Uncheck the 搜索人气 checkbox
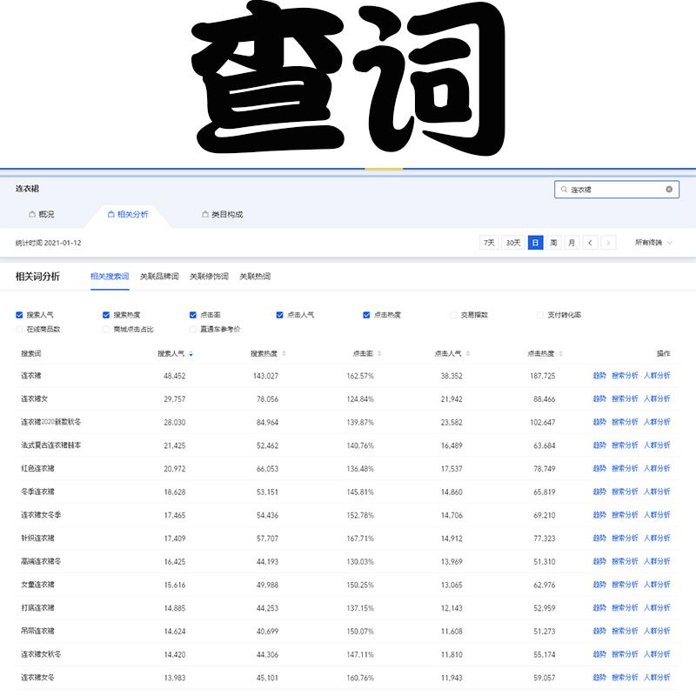This screenshot has height=696, width=696. (x=19, y=315)
